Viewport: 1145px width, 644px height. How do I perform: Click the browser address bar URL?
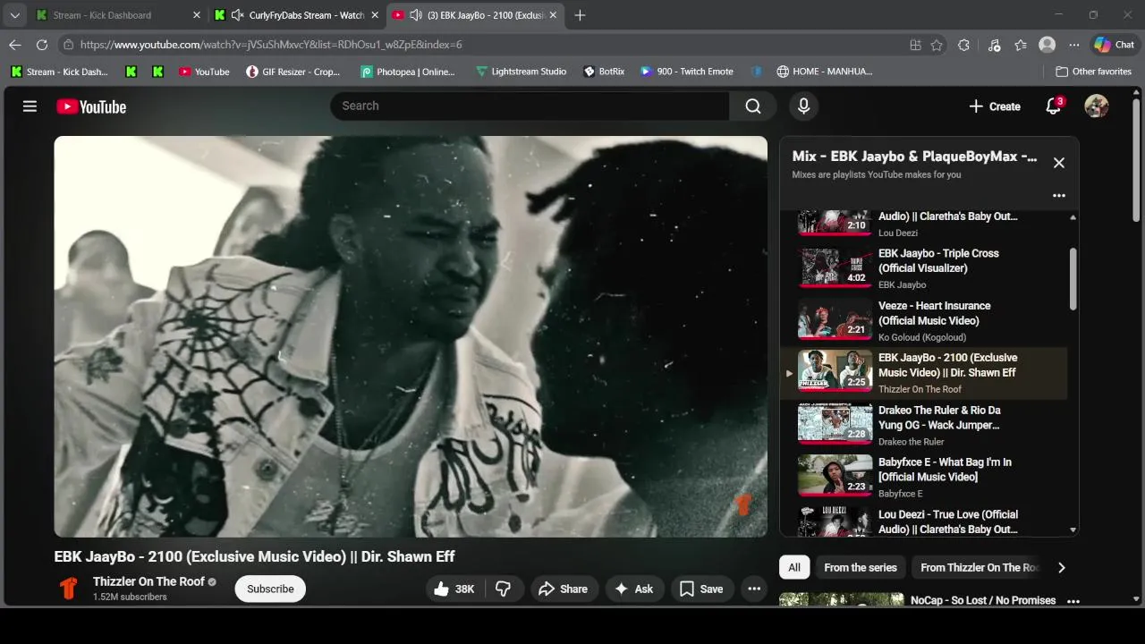(271, 45)
